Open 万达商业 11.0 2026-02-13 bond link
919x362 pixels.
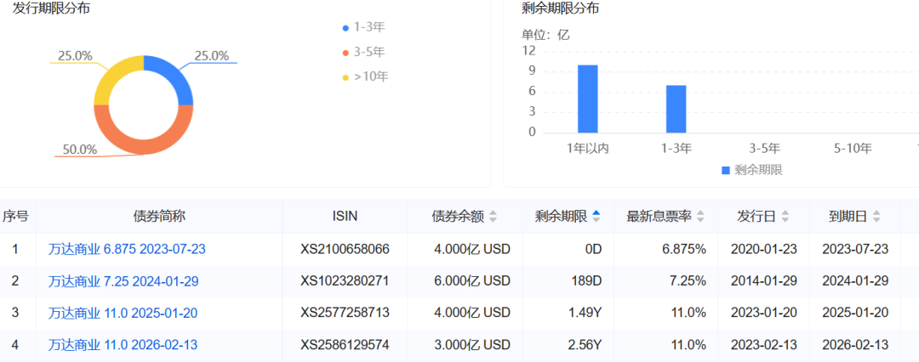(123, 345)
